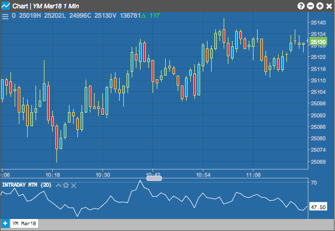Click the plus zoom-in icon
This screenshot has width=335, height=231.
(x=320, y=6)
